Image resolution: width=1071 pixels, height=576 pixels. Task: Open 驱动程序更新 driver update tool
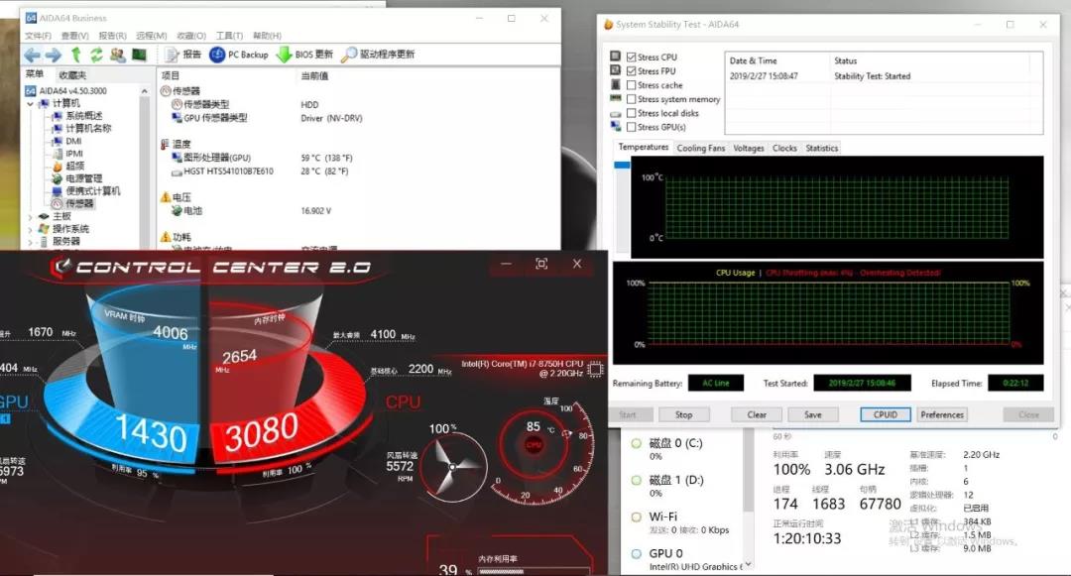378,55
